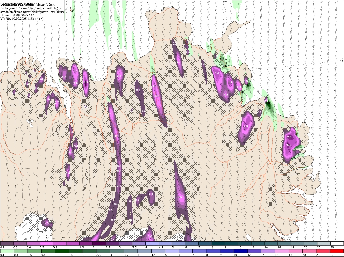Image resolution: width=344 pixels, height=257 pixels.
Task: Select the bright magenta top-row swatch above 0.5
Action: point(46,244)
